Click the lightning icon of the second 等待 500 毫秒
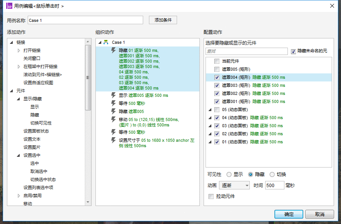 (114, 132)
